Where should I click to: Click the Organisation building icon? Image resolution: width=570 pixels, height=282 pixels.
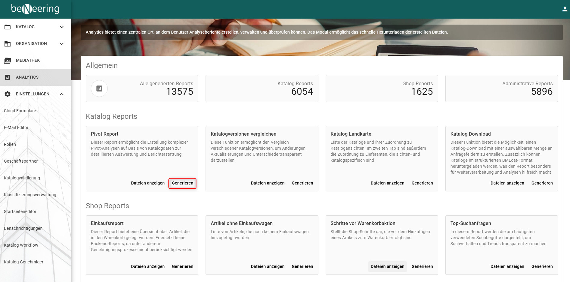(x=8, y=44)
